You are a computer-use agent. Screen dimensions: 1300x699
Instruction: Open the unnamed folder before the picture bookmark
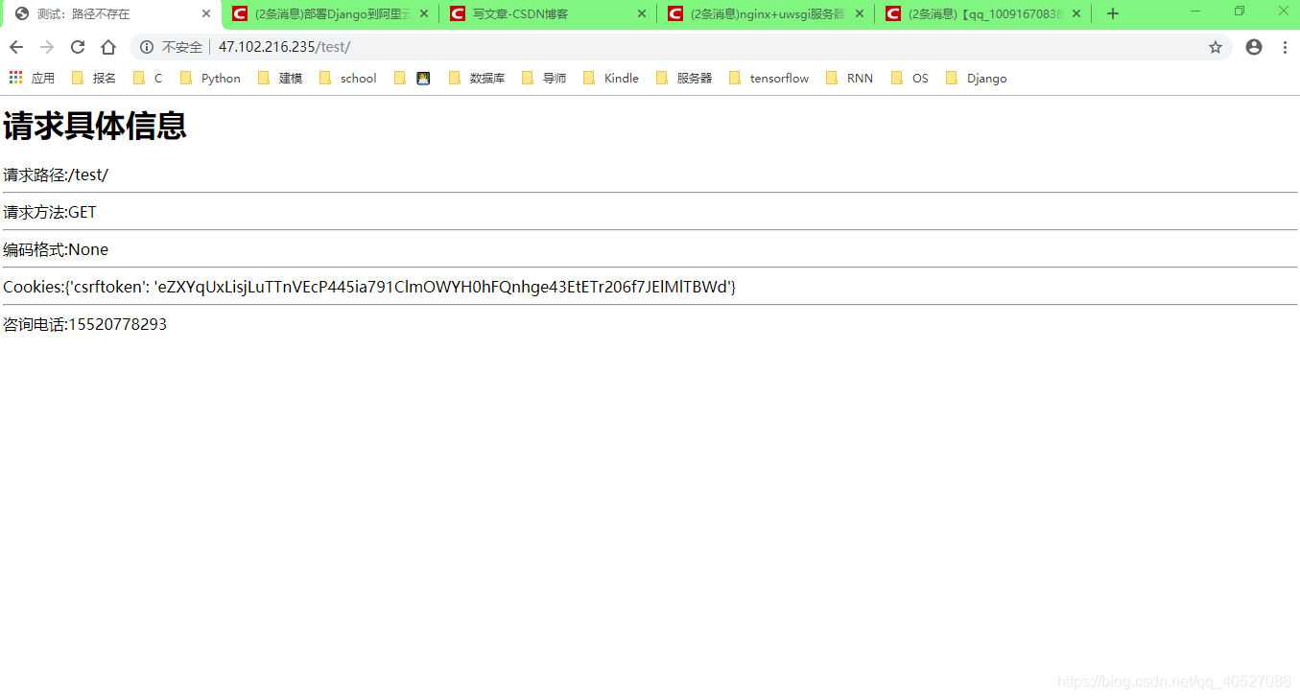click(400, 78)
